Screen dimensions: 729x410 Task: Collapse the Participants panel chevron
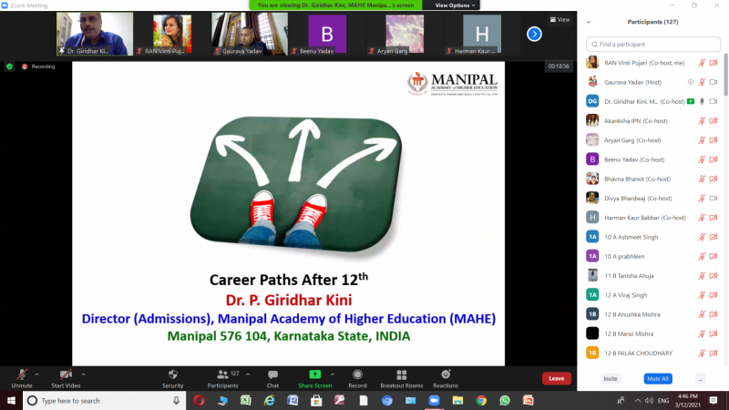pos(589,22)
